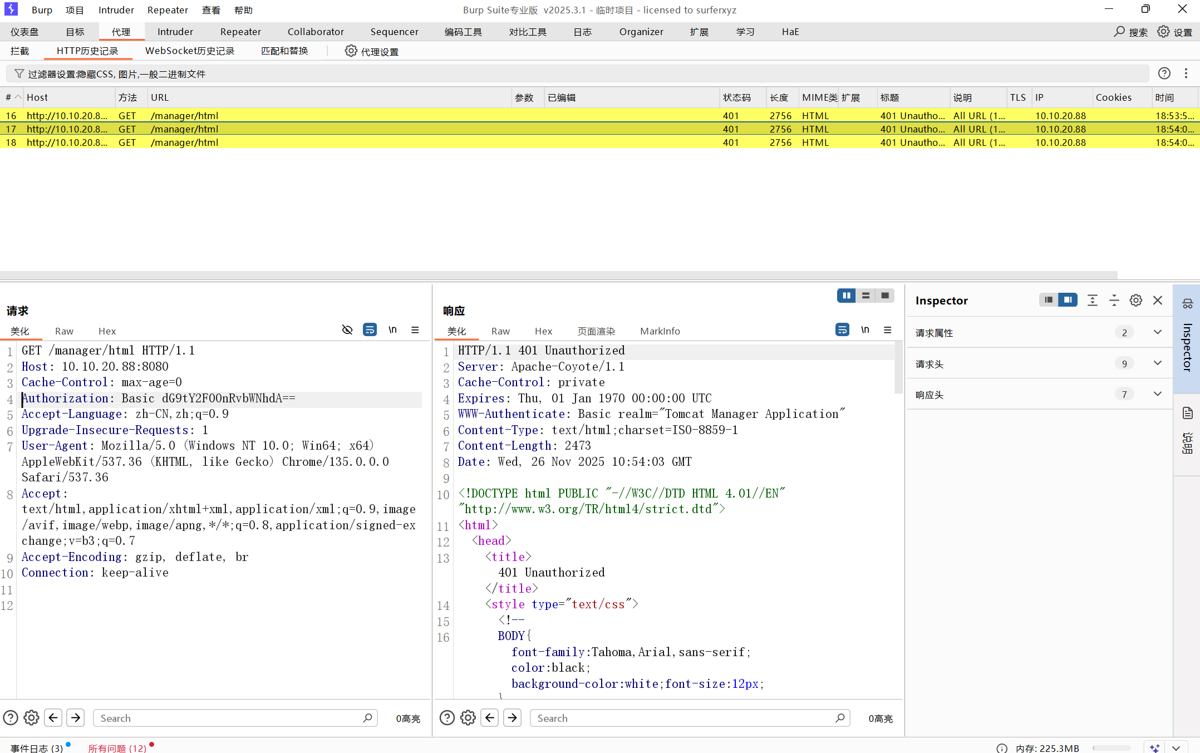This screenshot has width=1200, height=753.
Task: Switch to side-by-side request/response layout
Action: [846, 296]
